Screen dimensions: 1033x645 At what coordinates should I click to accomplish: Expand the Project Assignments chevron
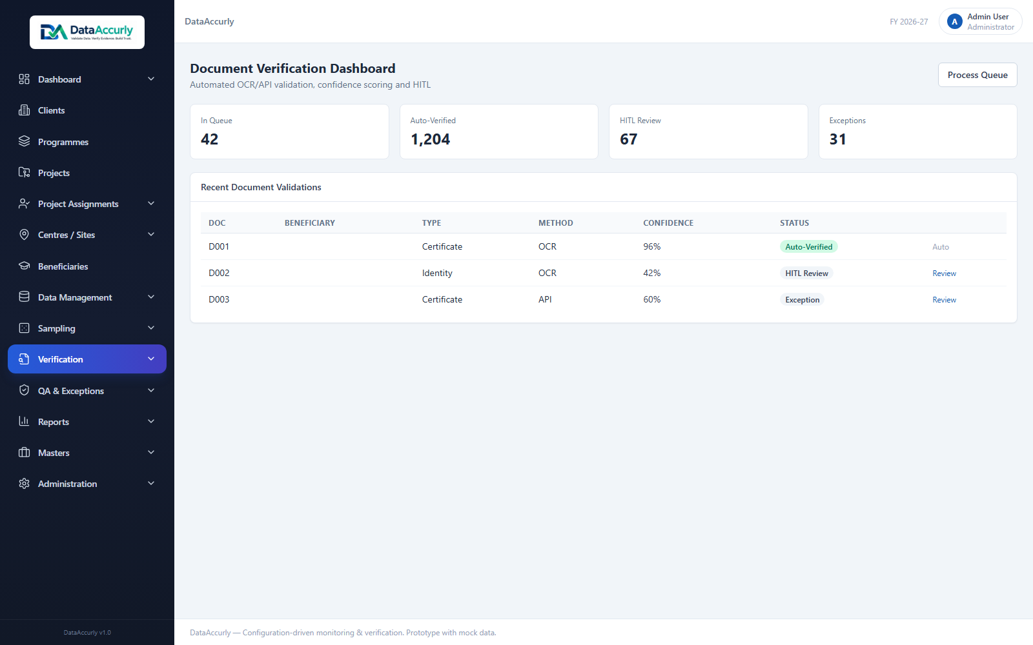click(x=151, y=203)
